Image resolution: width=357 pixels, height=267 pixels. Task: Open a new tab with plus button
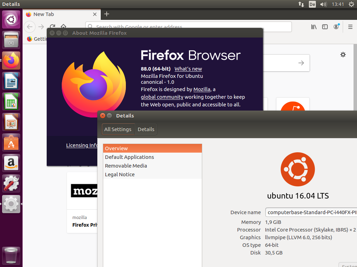coord(107,14)
